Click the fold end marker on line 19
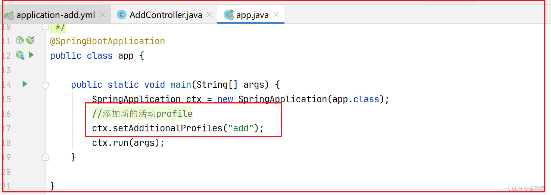This screenshot has height=195, width=551. tap(46, 157)
